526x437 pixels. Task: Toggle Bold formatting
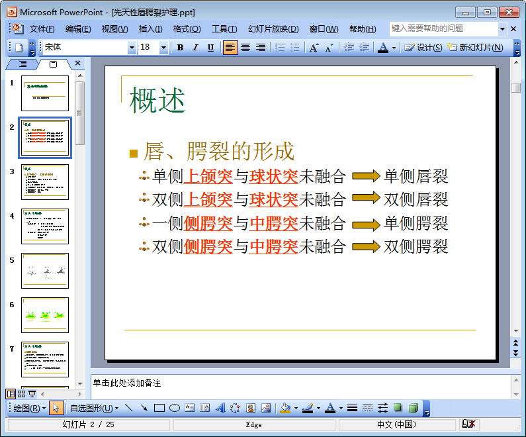pyautogui.click(x=180, y=48)
